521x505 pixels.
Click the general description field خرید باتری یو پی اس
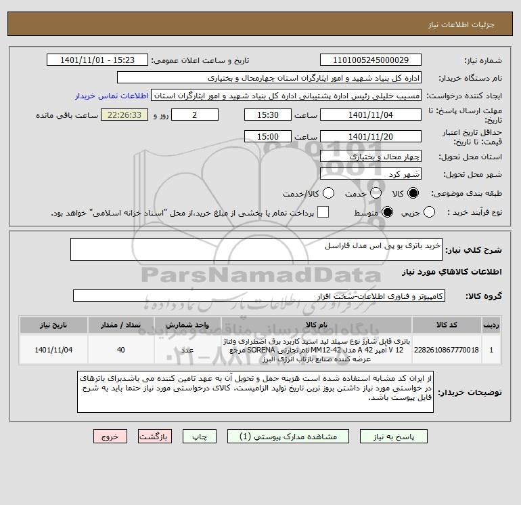pos(256,249)
